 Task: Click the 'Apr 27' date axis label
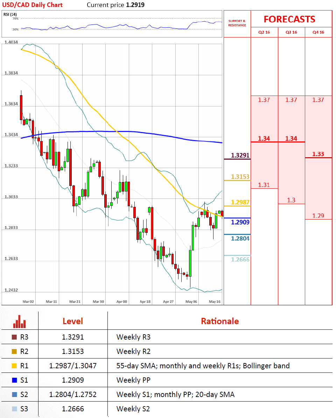[x=168, y=301]
